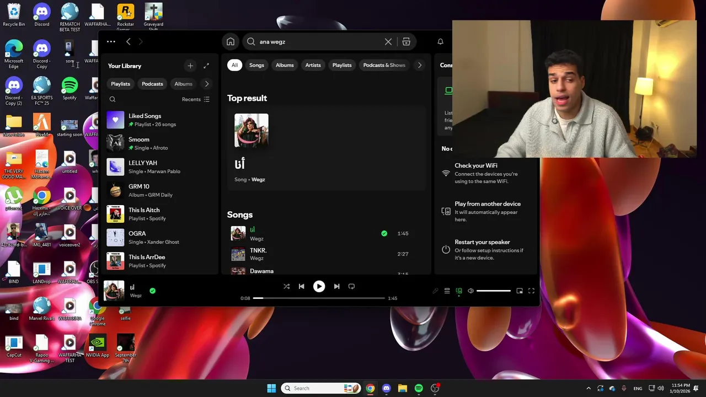This screenshot has width=706, height=397.
Task: Skip to the next track
Action: [x=336, y=286]
